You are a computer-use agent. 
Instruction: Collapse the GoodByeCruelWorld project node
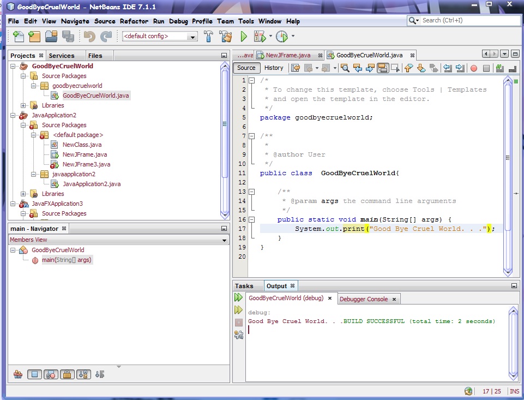click(x=13, y=66)
